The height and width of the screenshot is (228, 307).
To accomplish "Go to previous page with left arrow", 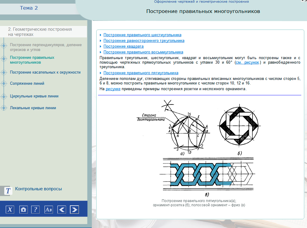I will (62, 210).
